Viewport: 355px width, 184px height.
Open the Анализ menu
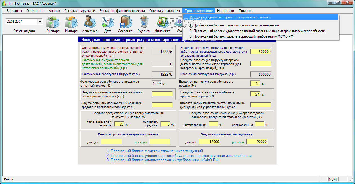pos(54,11)
